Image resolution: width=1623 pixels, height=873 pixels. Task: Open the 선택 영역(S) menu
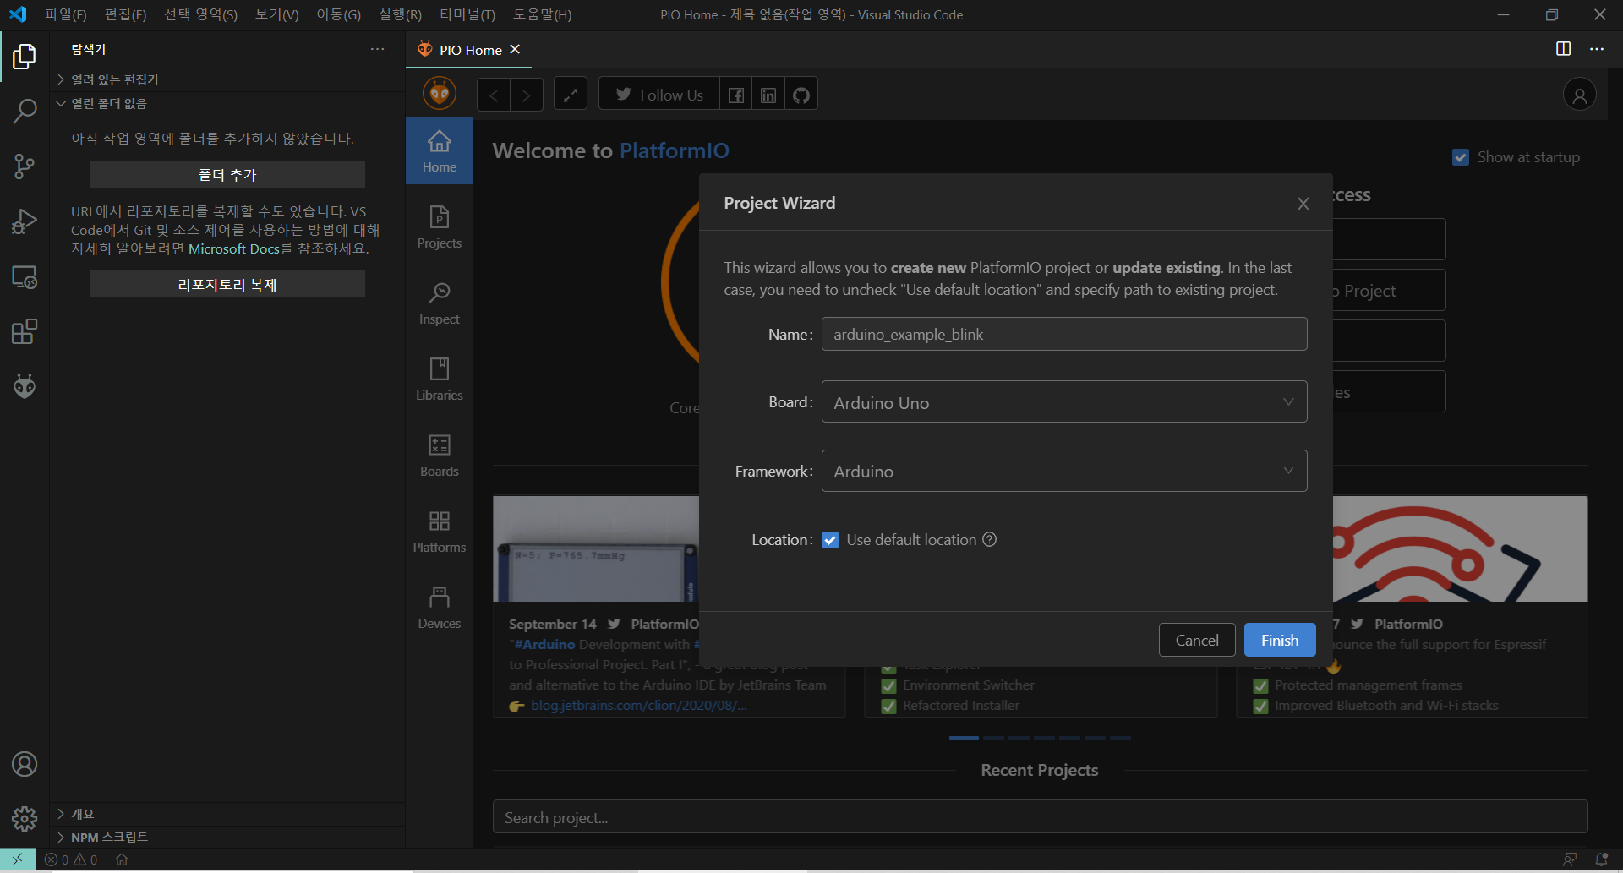200,14
